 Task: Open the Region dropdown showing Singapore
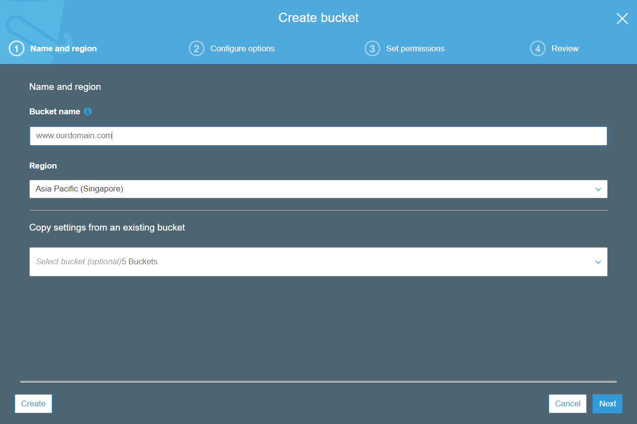pos(318,189)
